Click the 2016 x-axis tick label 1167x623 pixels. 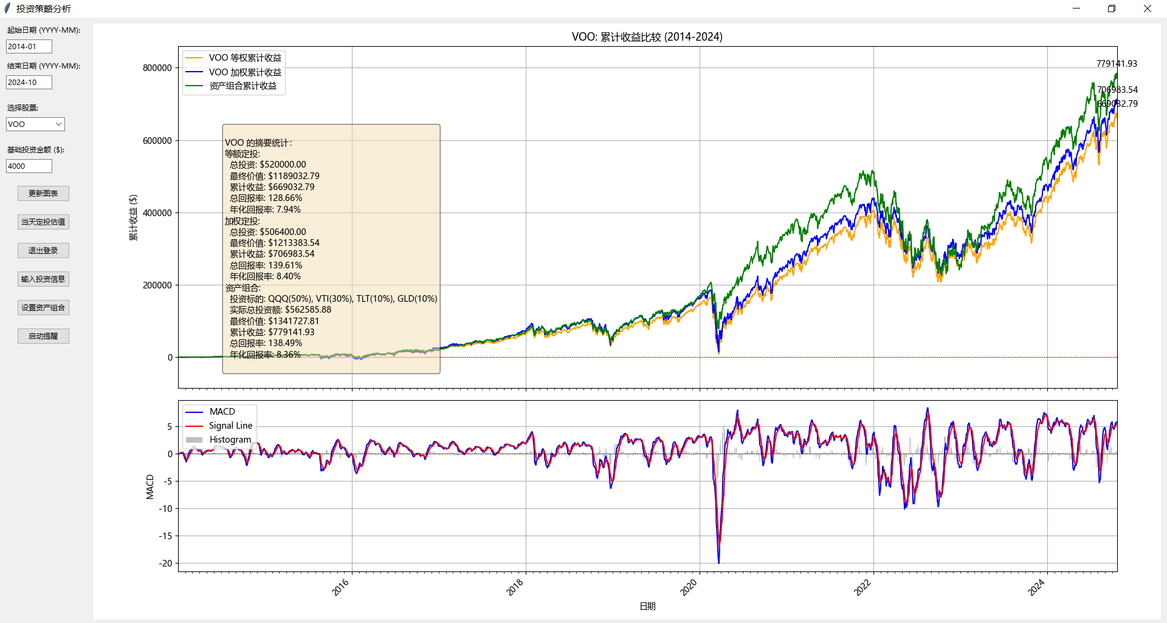340,587
